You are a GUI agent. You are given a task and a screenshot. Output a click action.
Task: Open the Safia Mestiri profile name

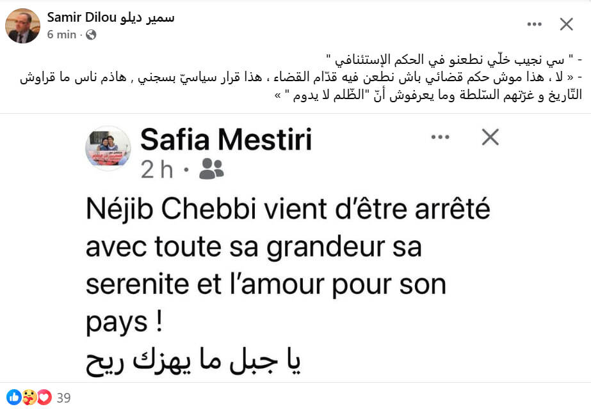click(225, 139)
